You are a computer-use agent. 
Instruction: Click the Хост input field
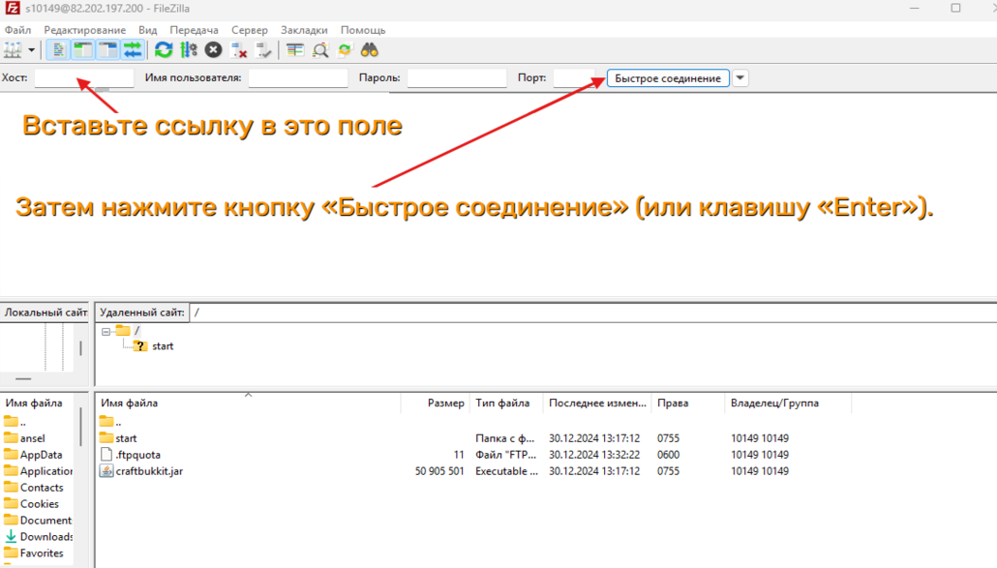tap(84, 77)
